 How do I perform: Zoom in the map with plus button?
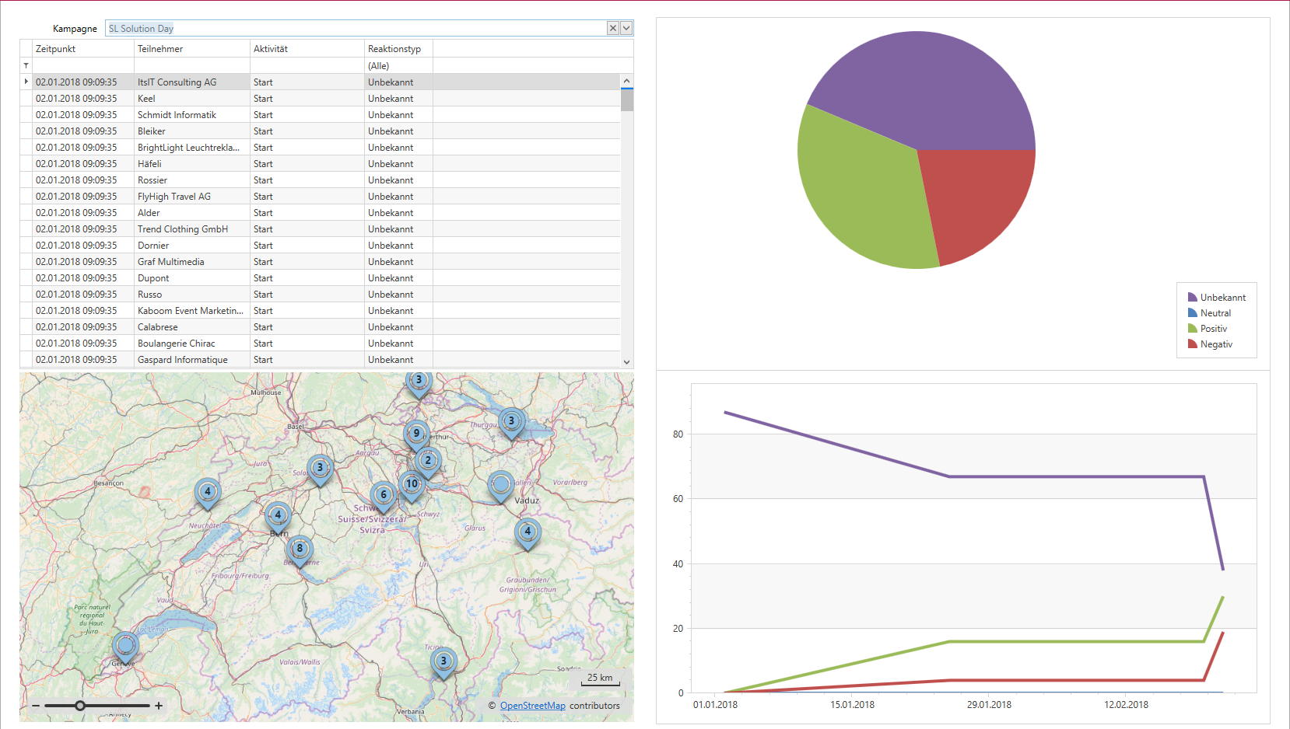click(159, 706)
